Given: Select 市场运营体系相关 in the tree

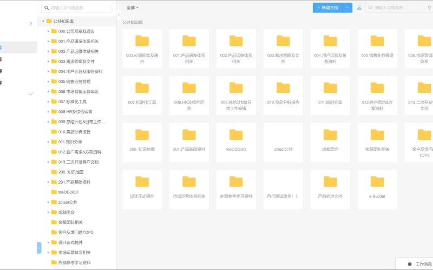Looking at the screenshot, I should point(74,253).
